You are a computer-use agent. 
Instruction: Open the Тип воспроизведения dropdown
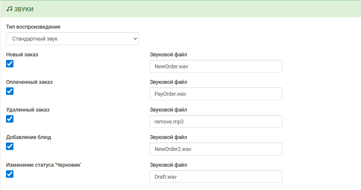[72, 39]
